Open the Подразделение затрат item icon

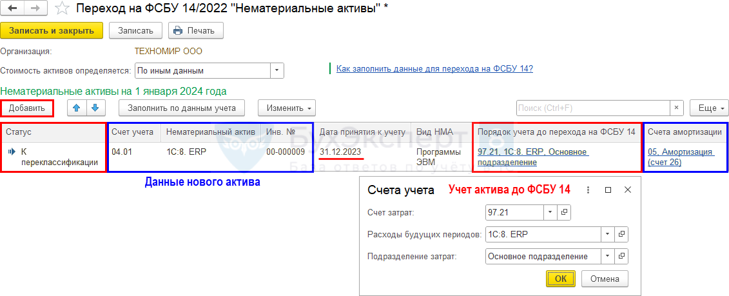coord(621,256)
